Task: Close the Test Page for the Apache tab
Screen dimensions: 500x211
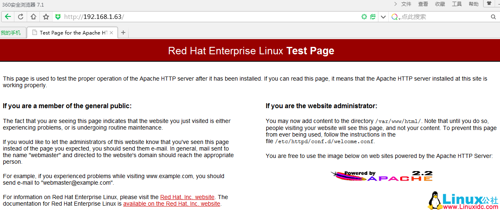Action: coord(111,33)
